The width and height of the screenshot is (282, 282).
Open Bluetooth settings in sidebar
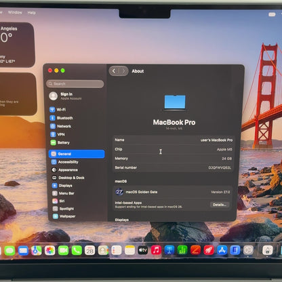coord(62,118)
